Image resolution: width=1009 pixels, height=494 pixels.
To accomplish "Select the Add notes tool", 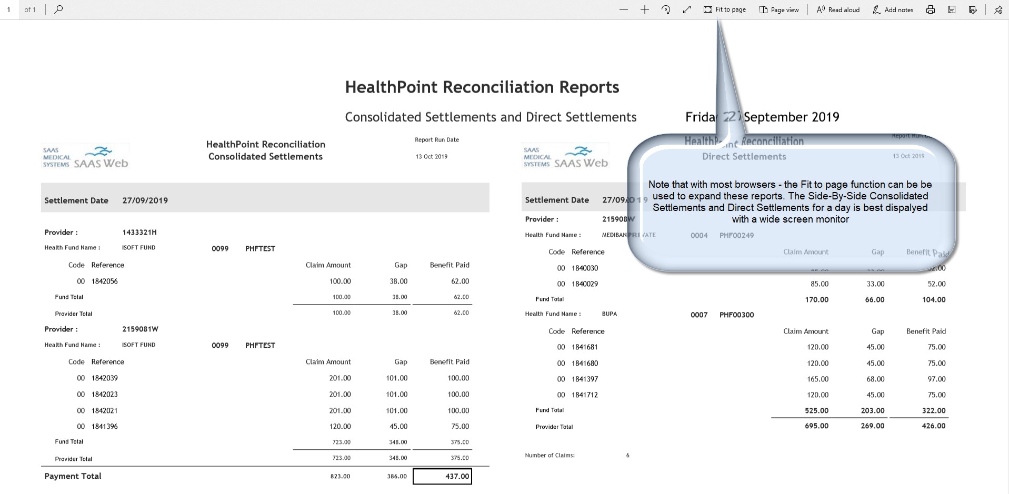I will click(893, 9).
